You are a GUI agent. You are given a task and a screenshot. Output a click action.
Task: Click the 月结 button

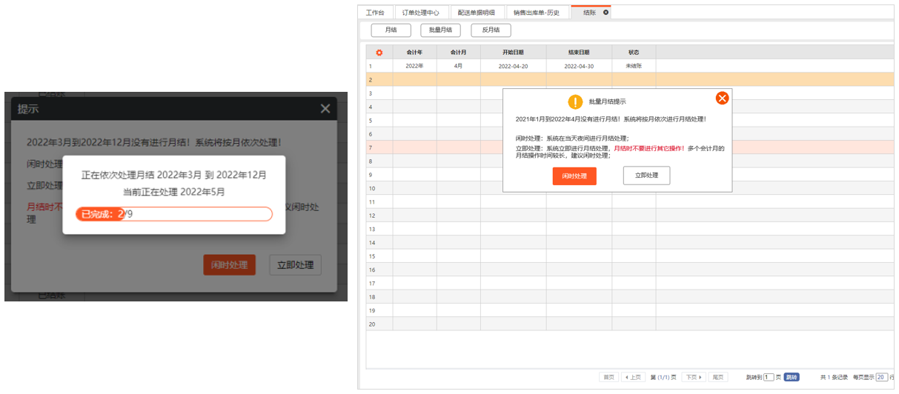point(391,30)
